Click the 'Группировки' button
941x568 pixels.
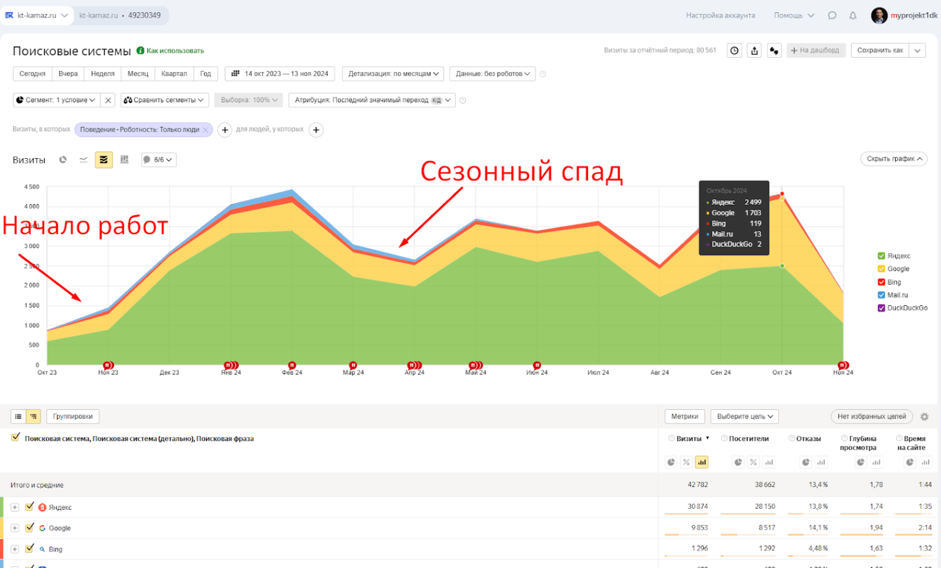[73, 417]
